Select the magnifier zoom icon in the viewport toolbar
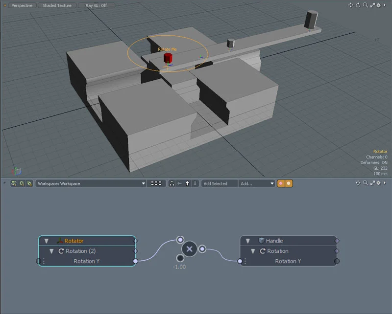 point(365,5)
